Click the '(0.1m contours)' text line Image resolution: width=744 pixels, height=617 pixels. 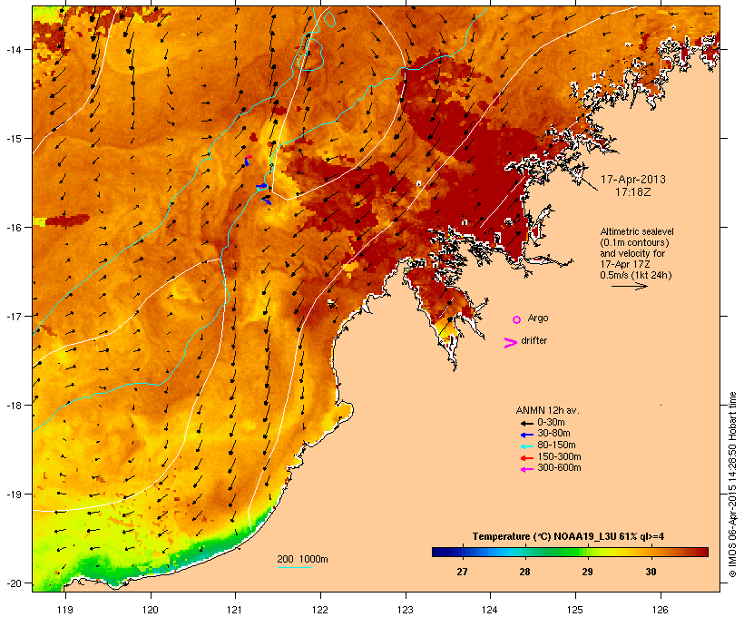pyautogui.click(x=634, y=242)
